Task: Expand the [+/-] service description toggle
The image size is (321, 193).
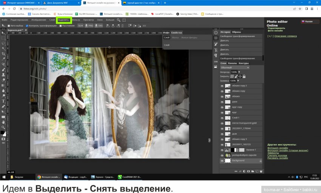Action: (x=270, y=36)
